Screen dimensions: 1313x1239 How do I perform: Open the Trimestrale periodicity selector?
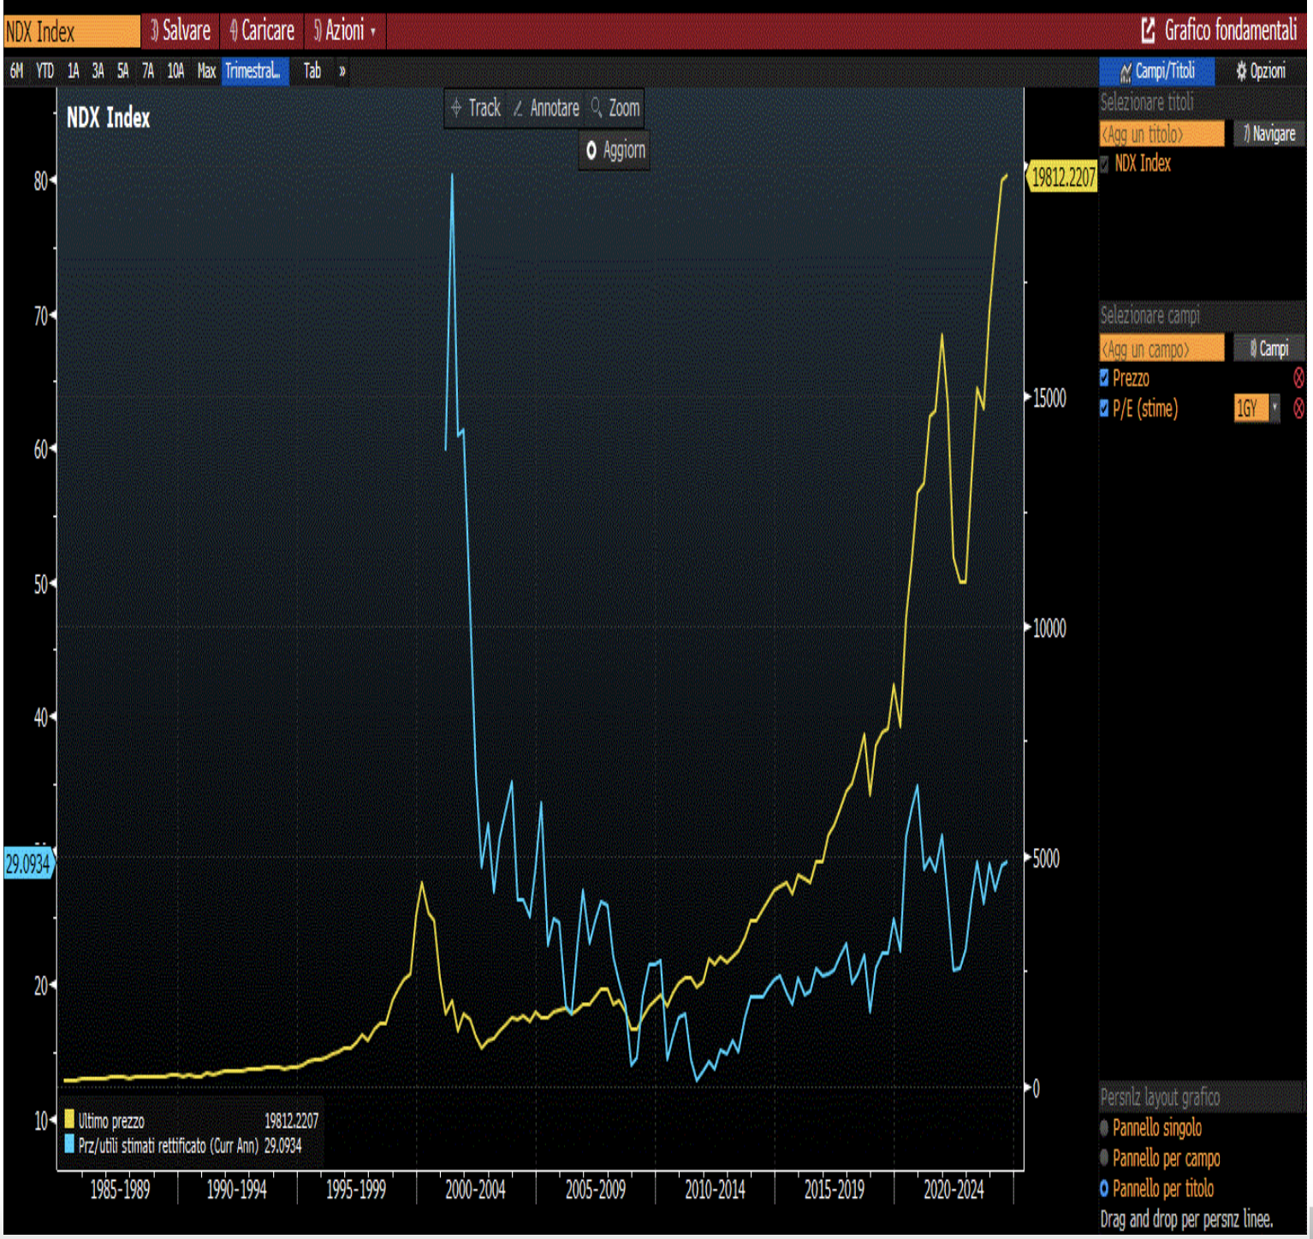(255, 71)
